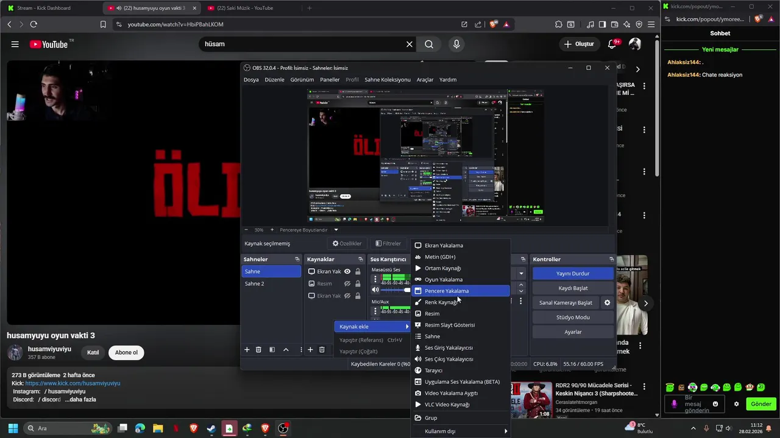The image size is (780, 438).
Task: Adjust the Masaüstü Ses volume slider
Action: point(394,290)
